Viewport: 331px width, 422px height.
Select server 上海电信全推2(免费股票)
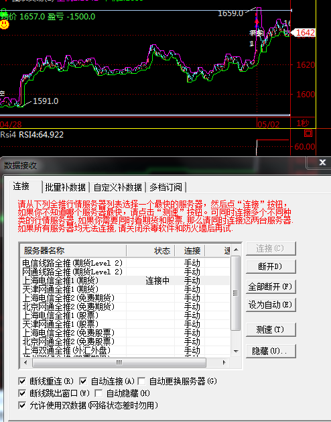pyautogui.click(x=68, y=333)
